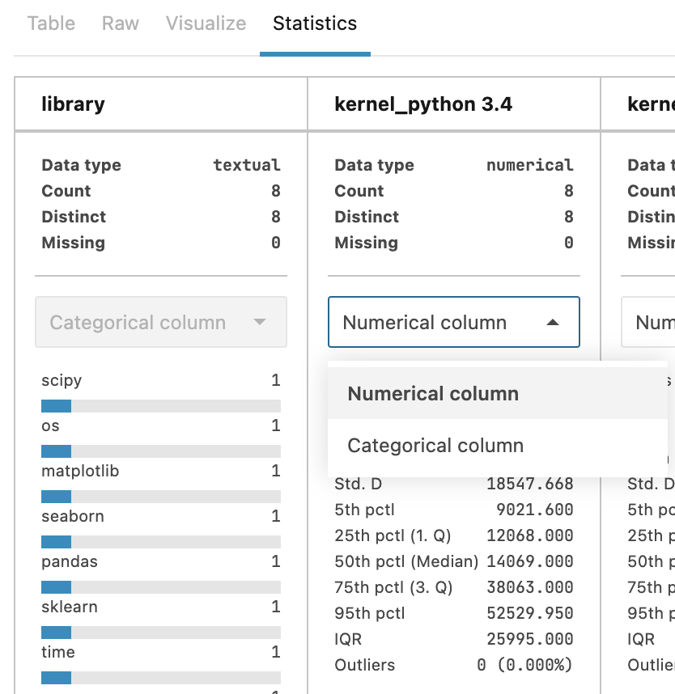The height and width of the screenshot is (694, 675).
Task: Click the dropdown arrow in the third column
Action: [x=664, y=322]
